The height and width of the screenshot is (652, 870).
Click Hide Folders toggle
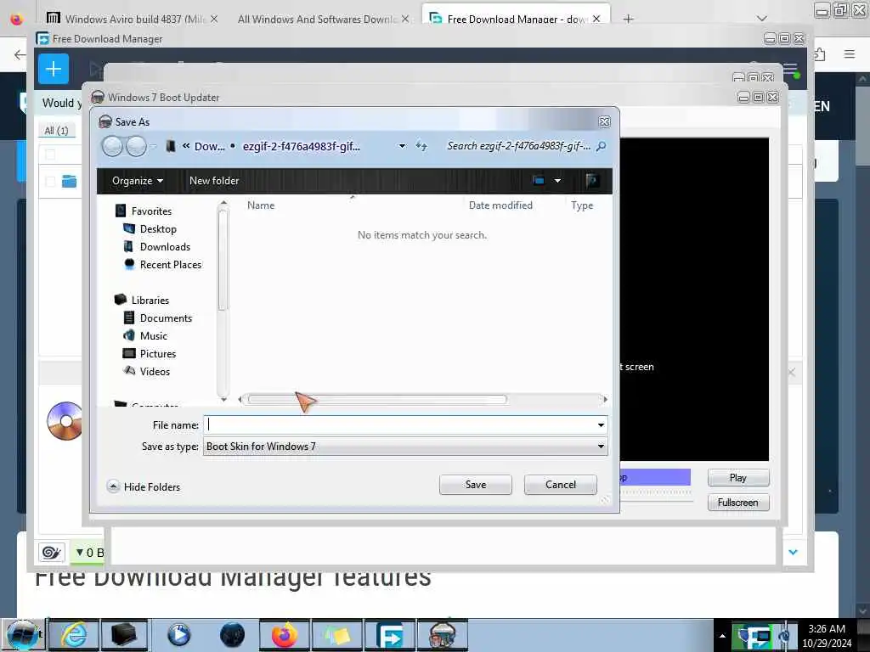(144, 486)
